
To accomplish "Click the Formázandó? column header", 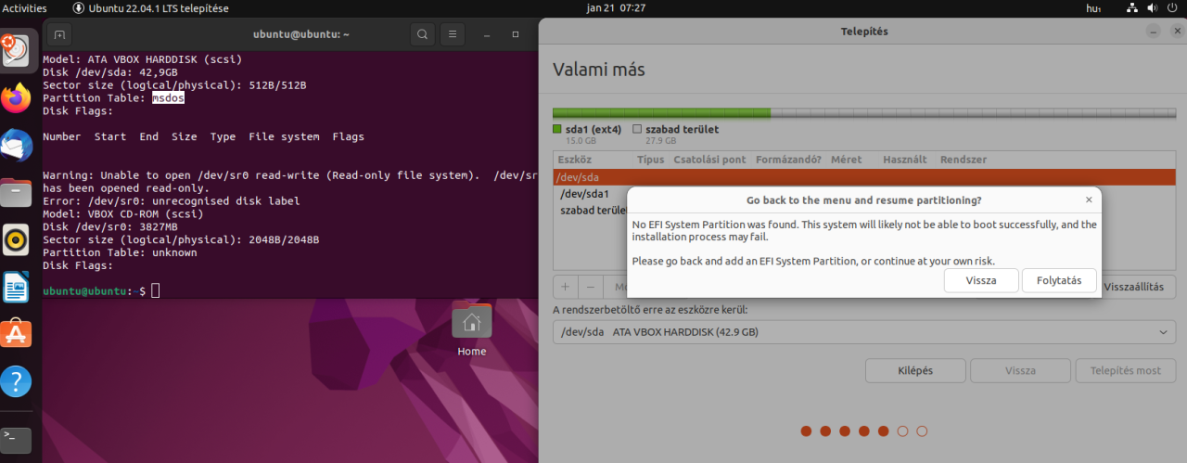I will coord(788,160).
